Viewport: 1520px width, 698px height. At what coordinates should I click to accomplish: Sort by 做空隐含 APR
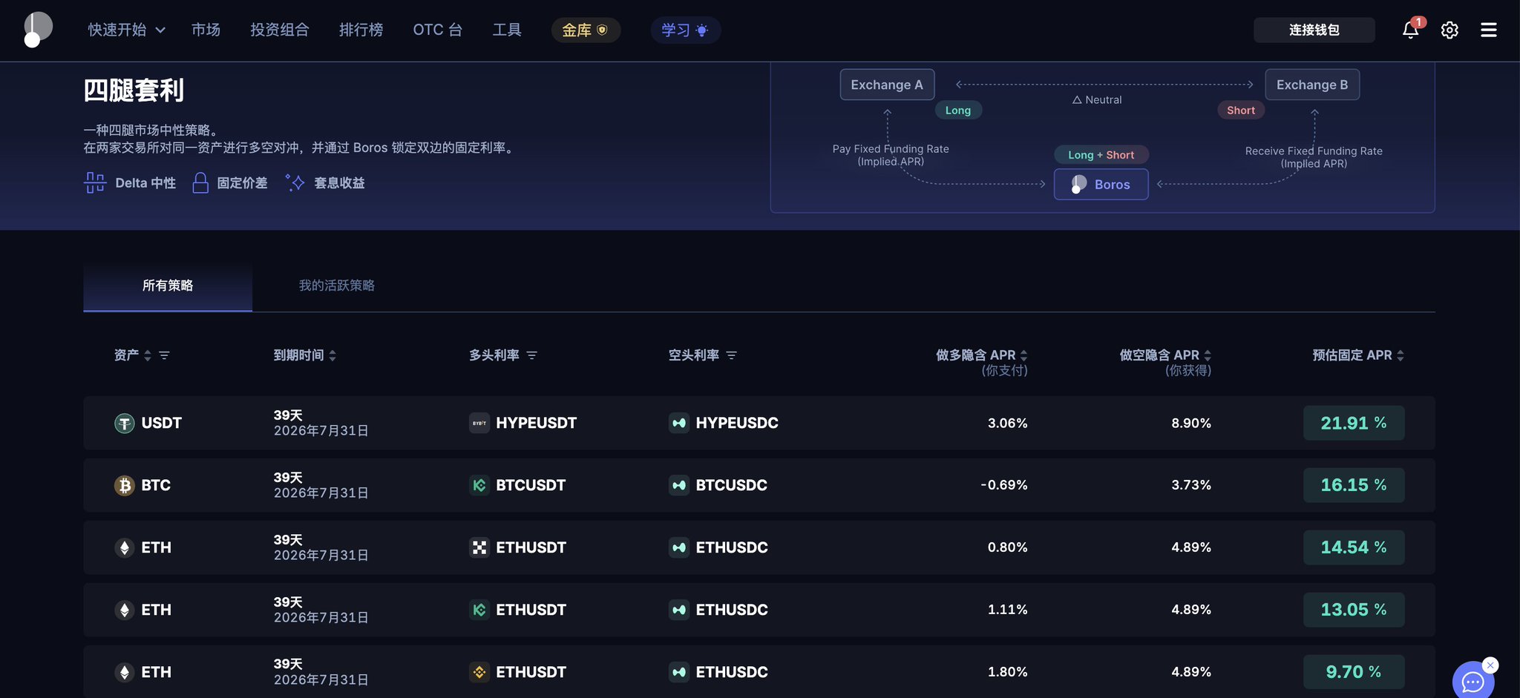1208,355
